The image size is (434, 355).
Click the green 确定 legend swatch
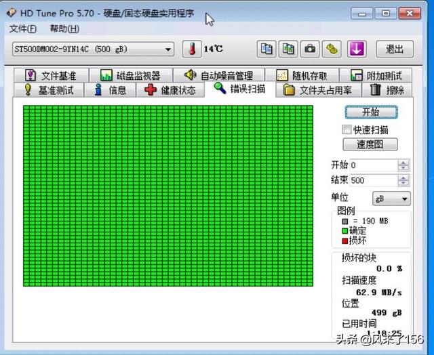345,230
